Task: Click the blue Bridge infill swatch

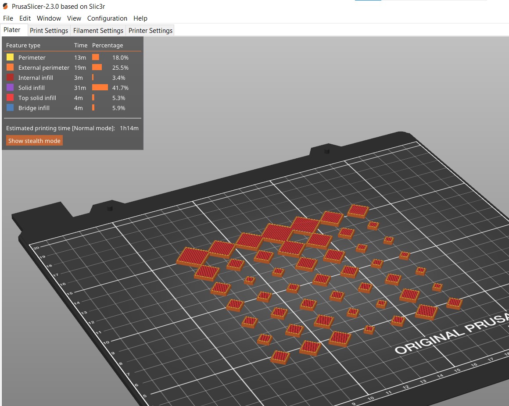Action: click(10, 107)
